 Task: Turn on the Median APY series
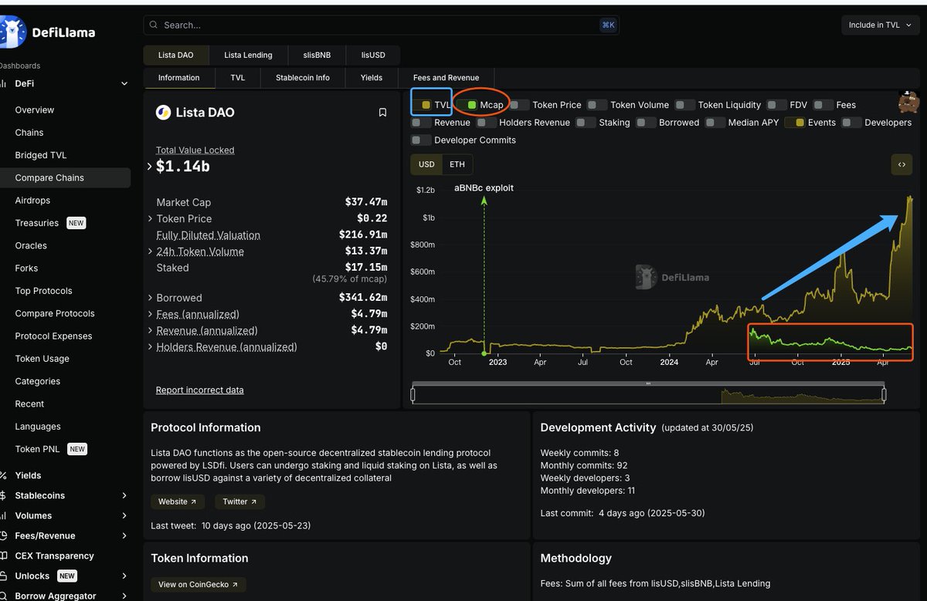click(x=715, y=123)
